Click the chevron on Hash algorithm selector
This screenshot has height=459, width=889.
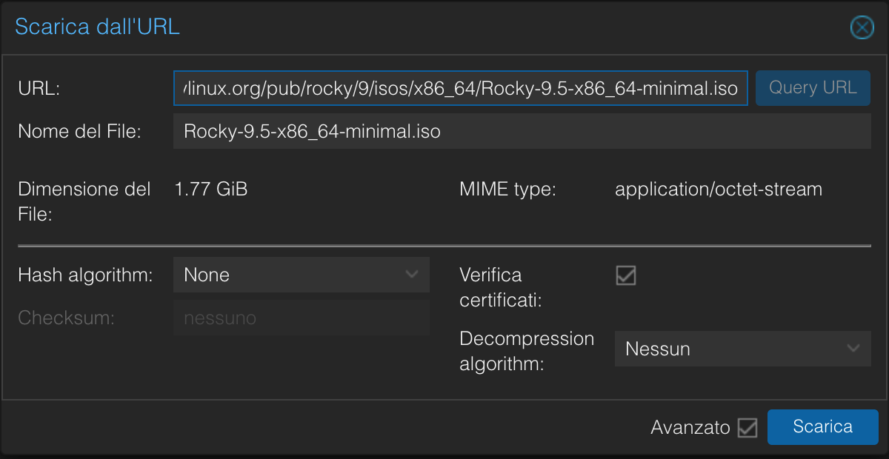[413, 275]
